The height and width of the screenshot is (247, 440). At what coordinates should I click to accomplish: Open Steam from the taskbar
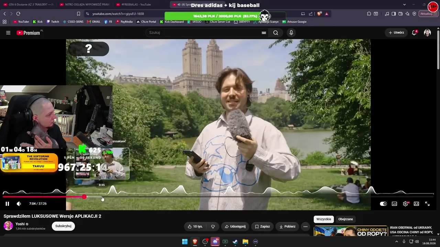coord(235,242)
